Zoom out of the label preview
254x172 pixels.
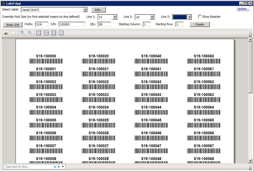[x=30, y=33]
